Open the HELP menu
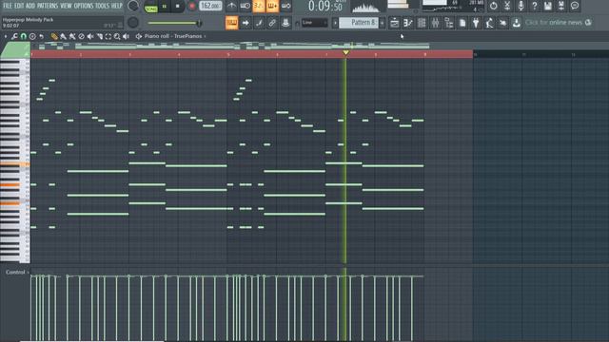 [x=116, y=6]
